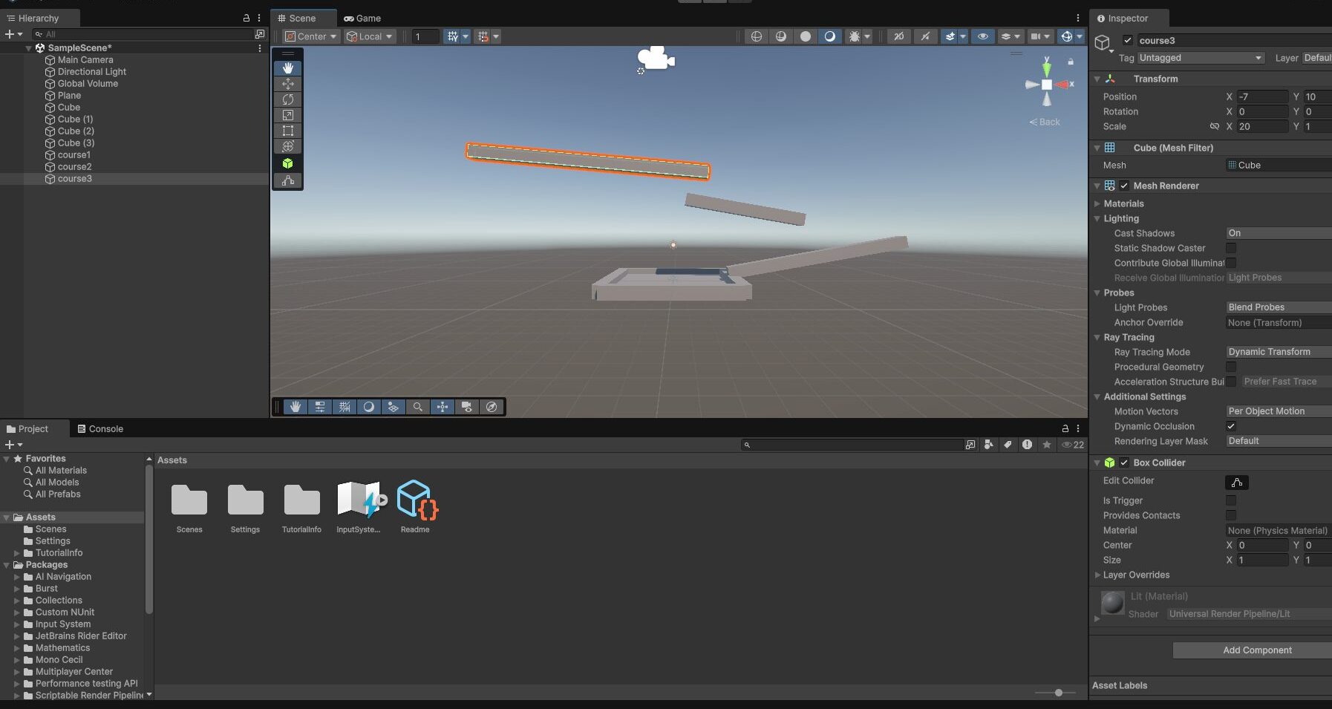Image resolution: width=1332 pixels, height=709 pixels.
Task: Select course2 in the Hierarchy
Action: 74,167
